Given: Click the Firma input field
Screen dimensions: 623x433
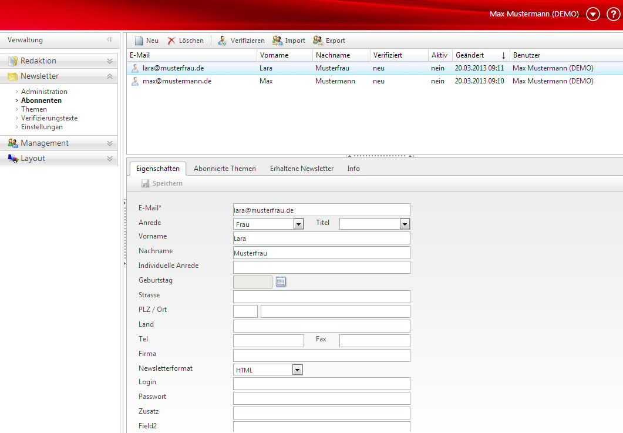Looking at the screenshot, I should (321, 355).
